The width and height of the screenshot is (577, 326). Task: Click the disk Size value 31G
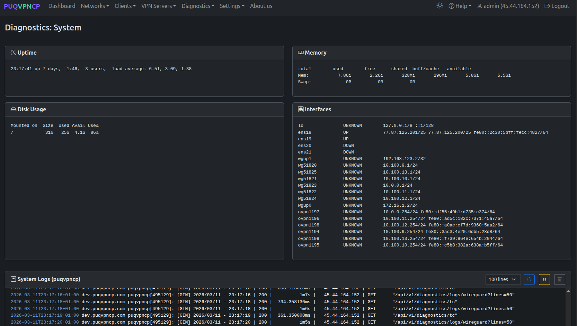(x=49, y=132)
